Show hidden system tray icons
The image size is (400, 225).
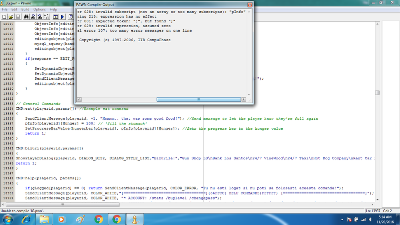point(342,220)
